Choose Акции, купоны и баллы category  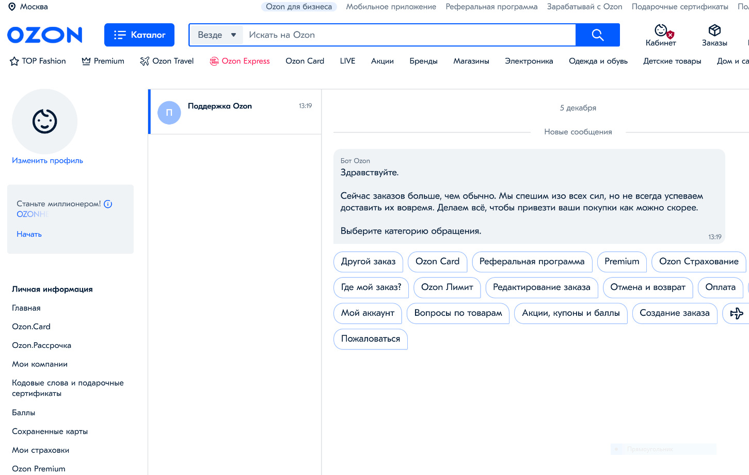(x=570, y=313)
